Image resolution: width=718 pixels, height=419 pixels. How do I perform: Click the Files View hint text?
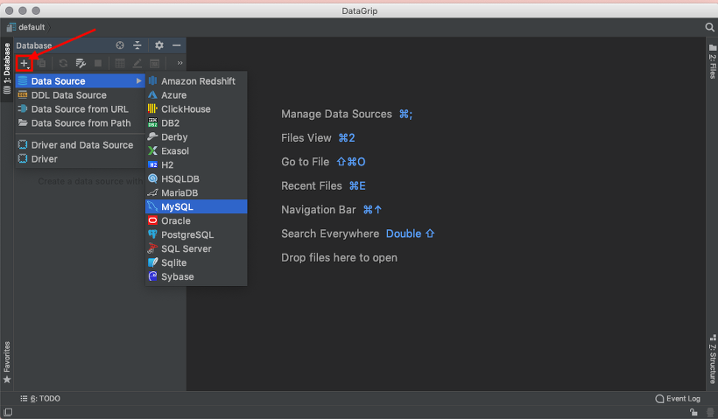pos(306,137)
